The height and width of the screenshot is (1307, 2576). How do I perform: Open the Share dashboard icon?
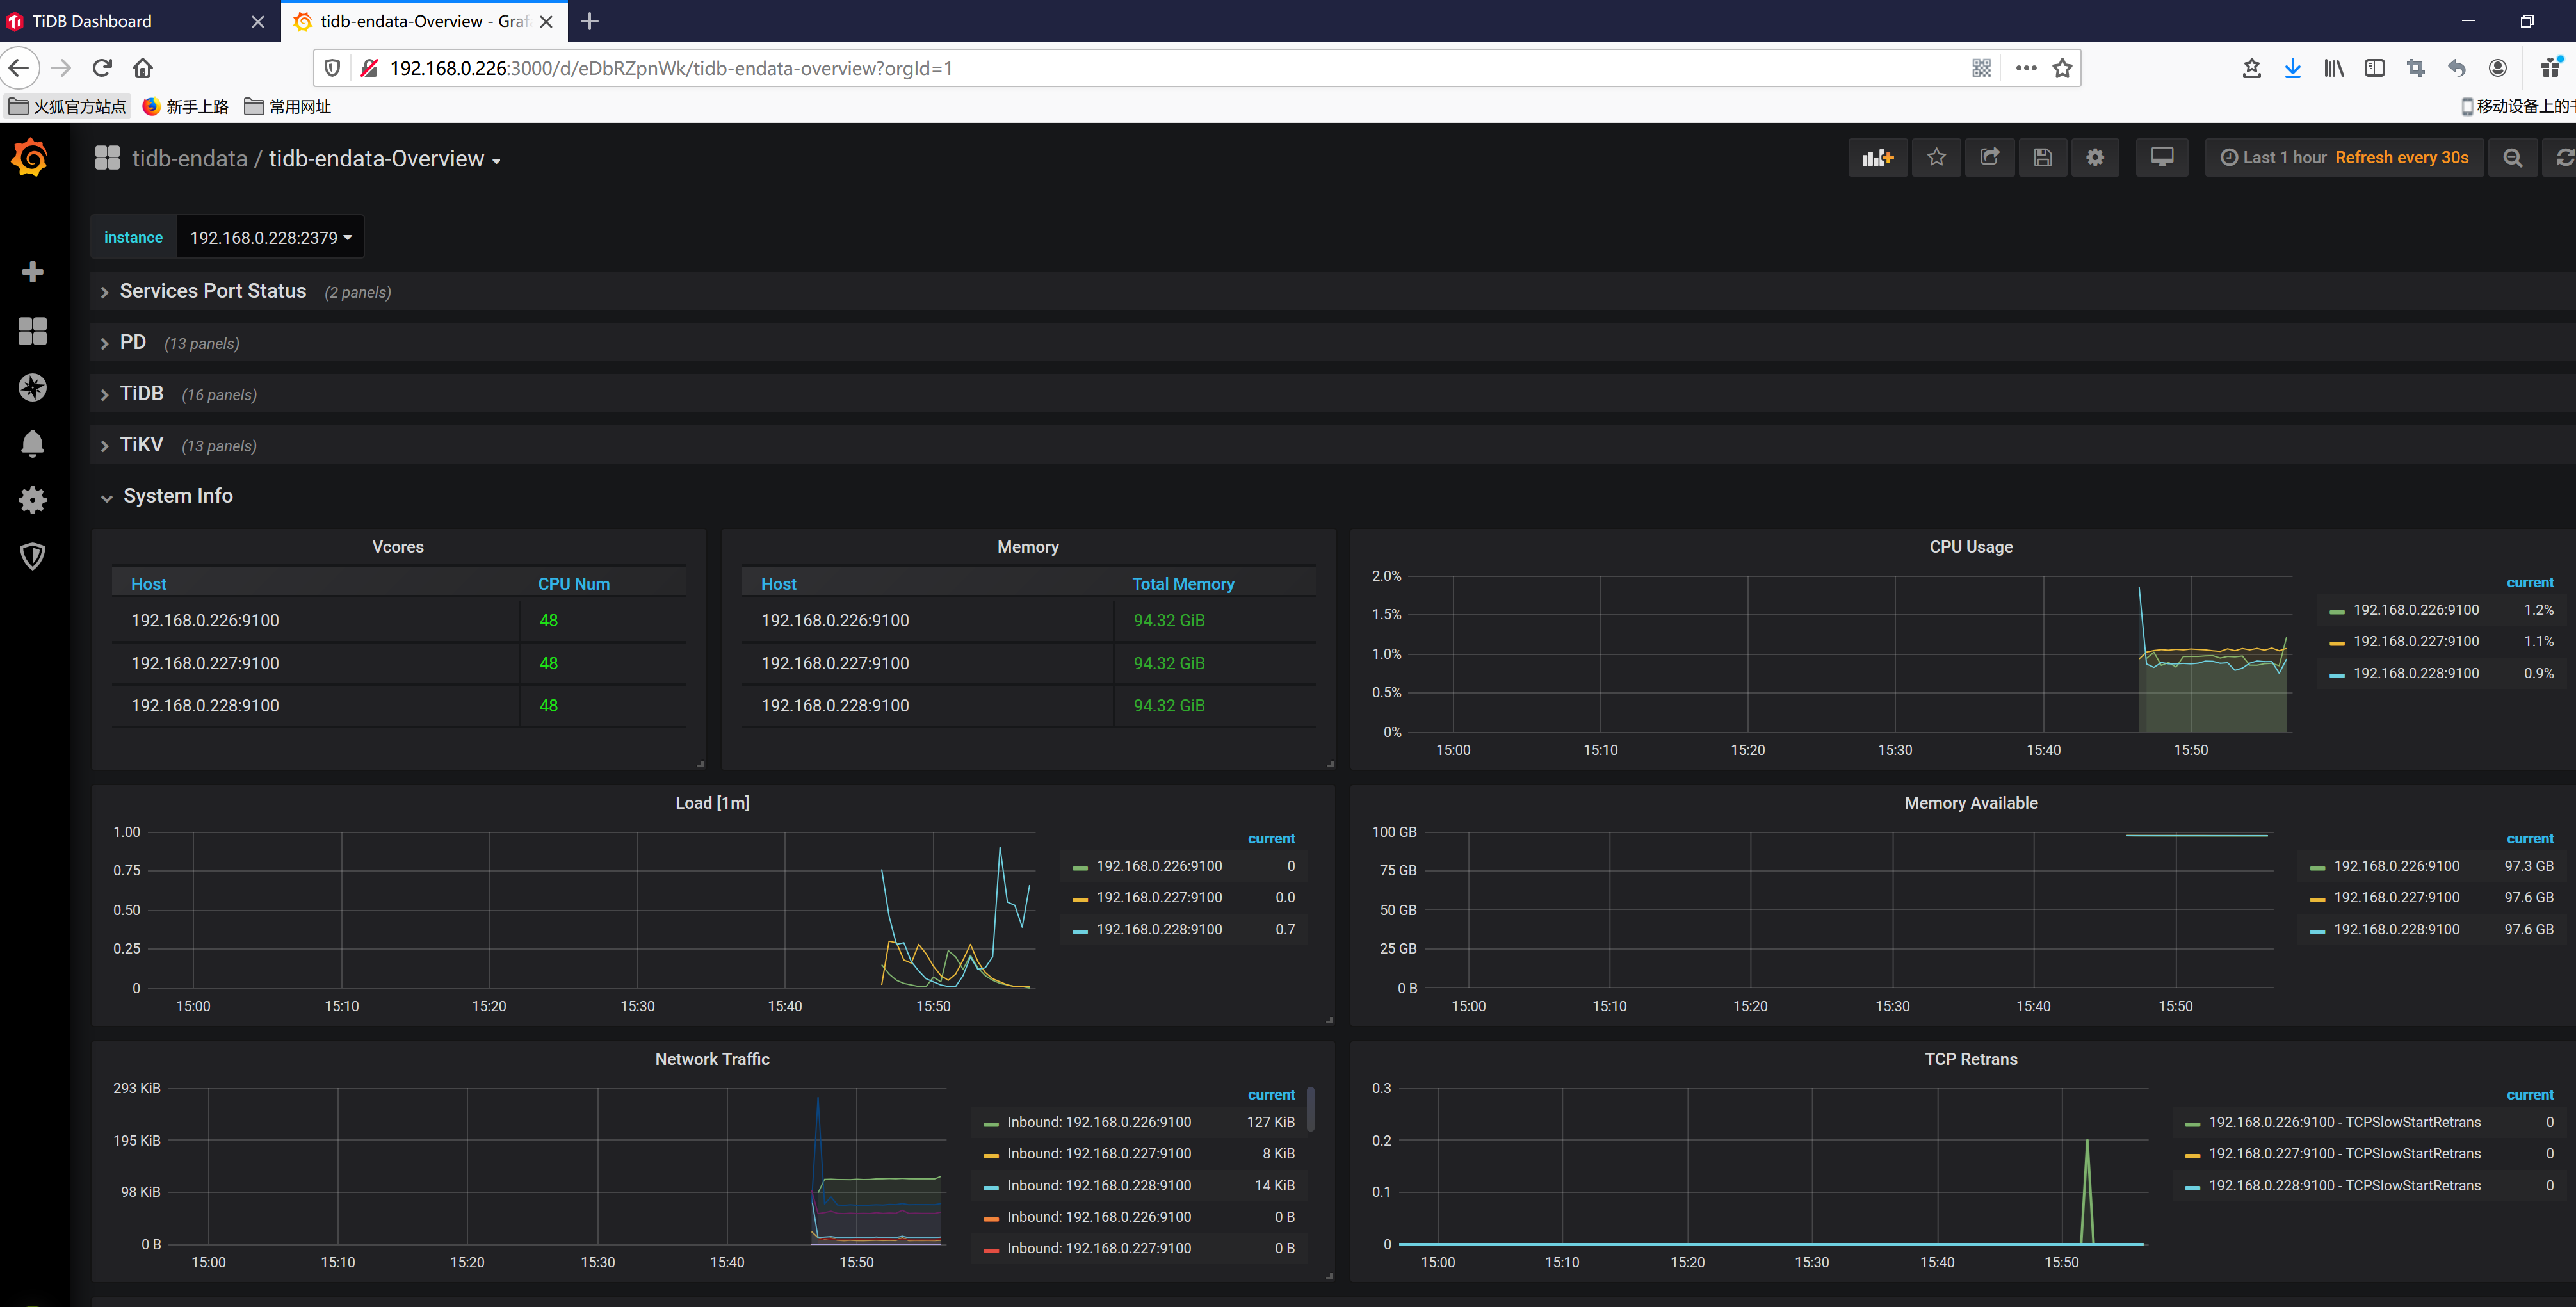click(x=1989, y=157)
